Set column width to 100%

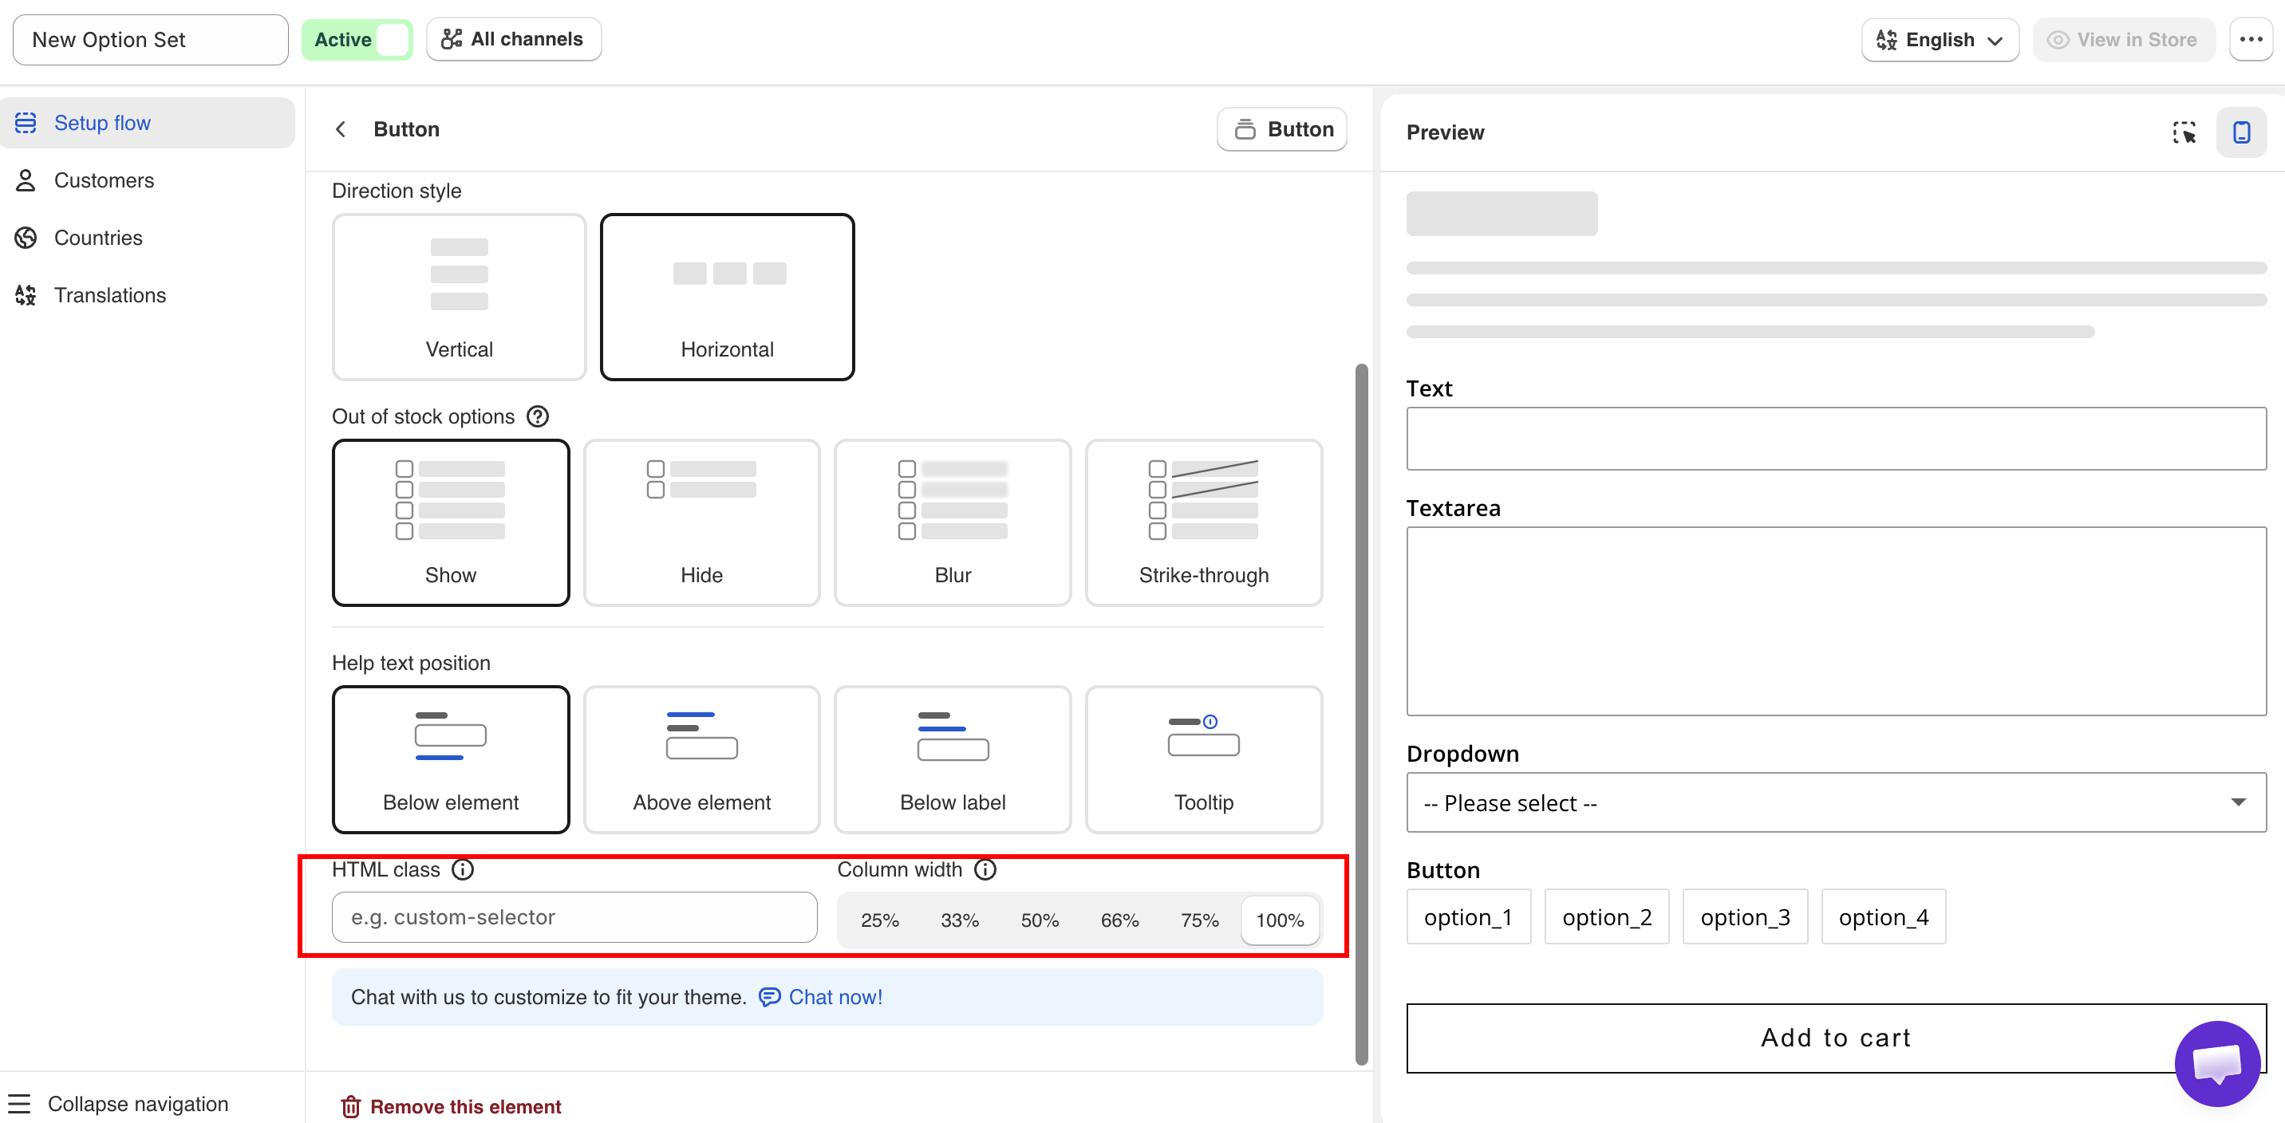pos(1280,920)
